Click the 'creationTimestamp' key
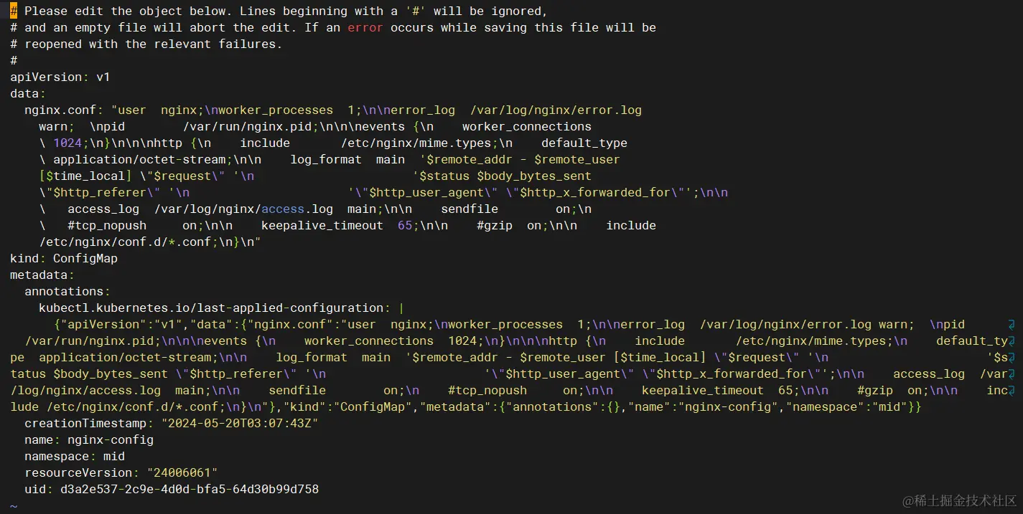The width and height of the screenshot is (1023, 514). pos(85,423)
